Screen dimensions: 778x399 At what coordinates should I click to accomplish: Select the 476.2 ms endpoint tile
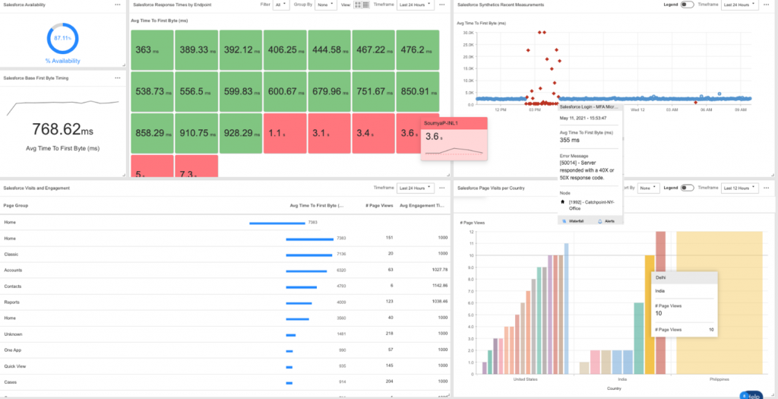(x=418, y=51)
